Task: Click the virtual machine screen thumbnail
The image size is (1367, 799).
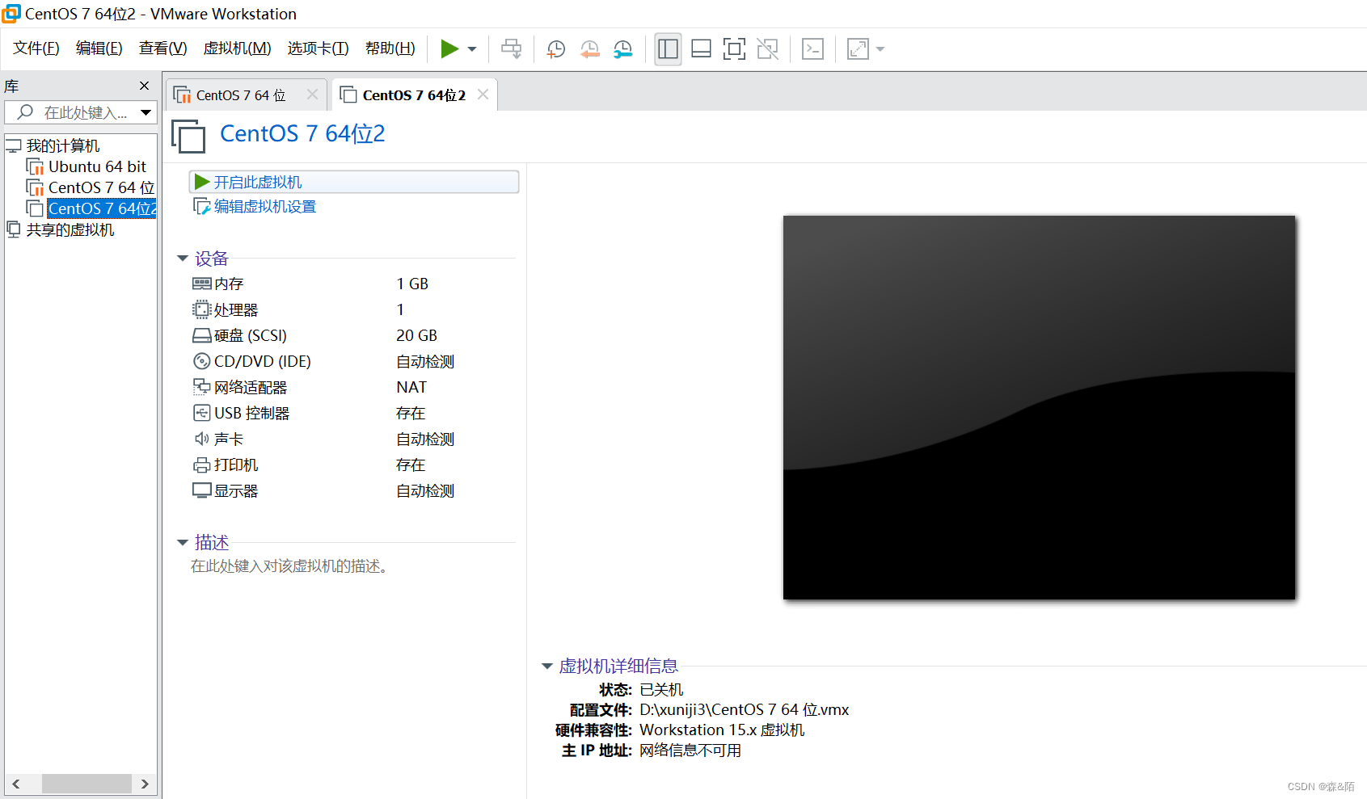Action: [x=1039, y=407]
